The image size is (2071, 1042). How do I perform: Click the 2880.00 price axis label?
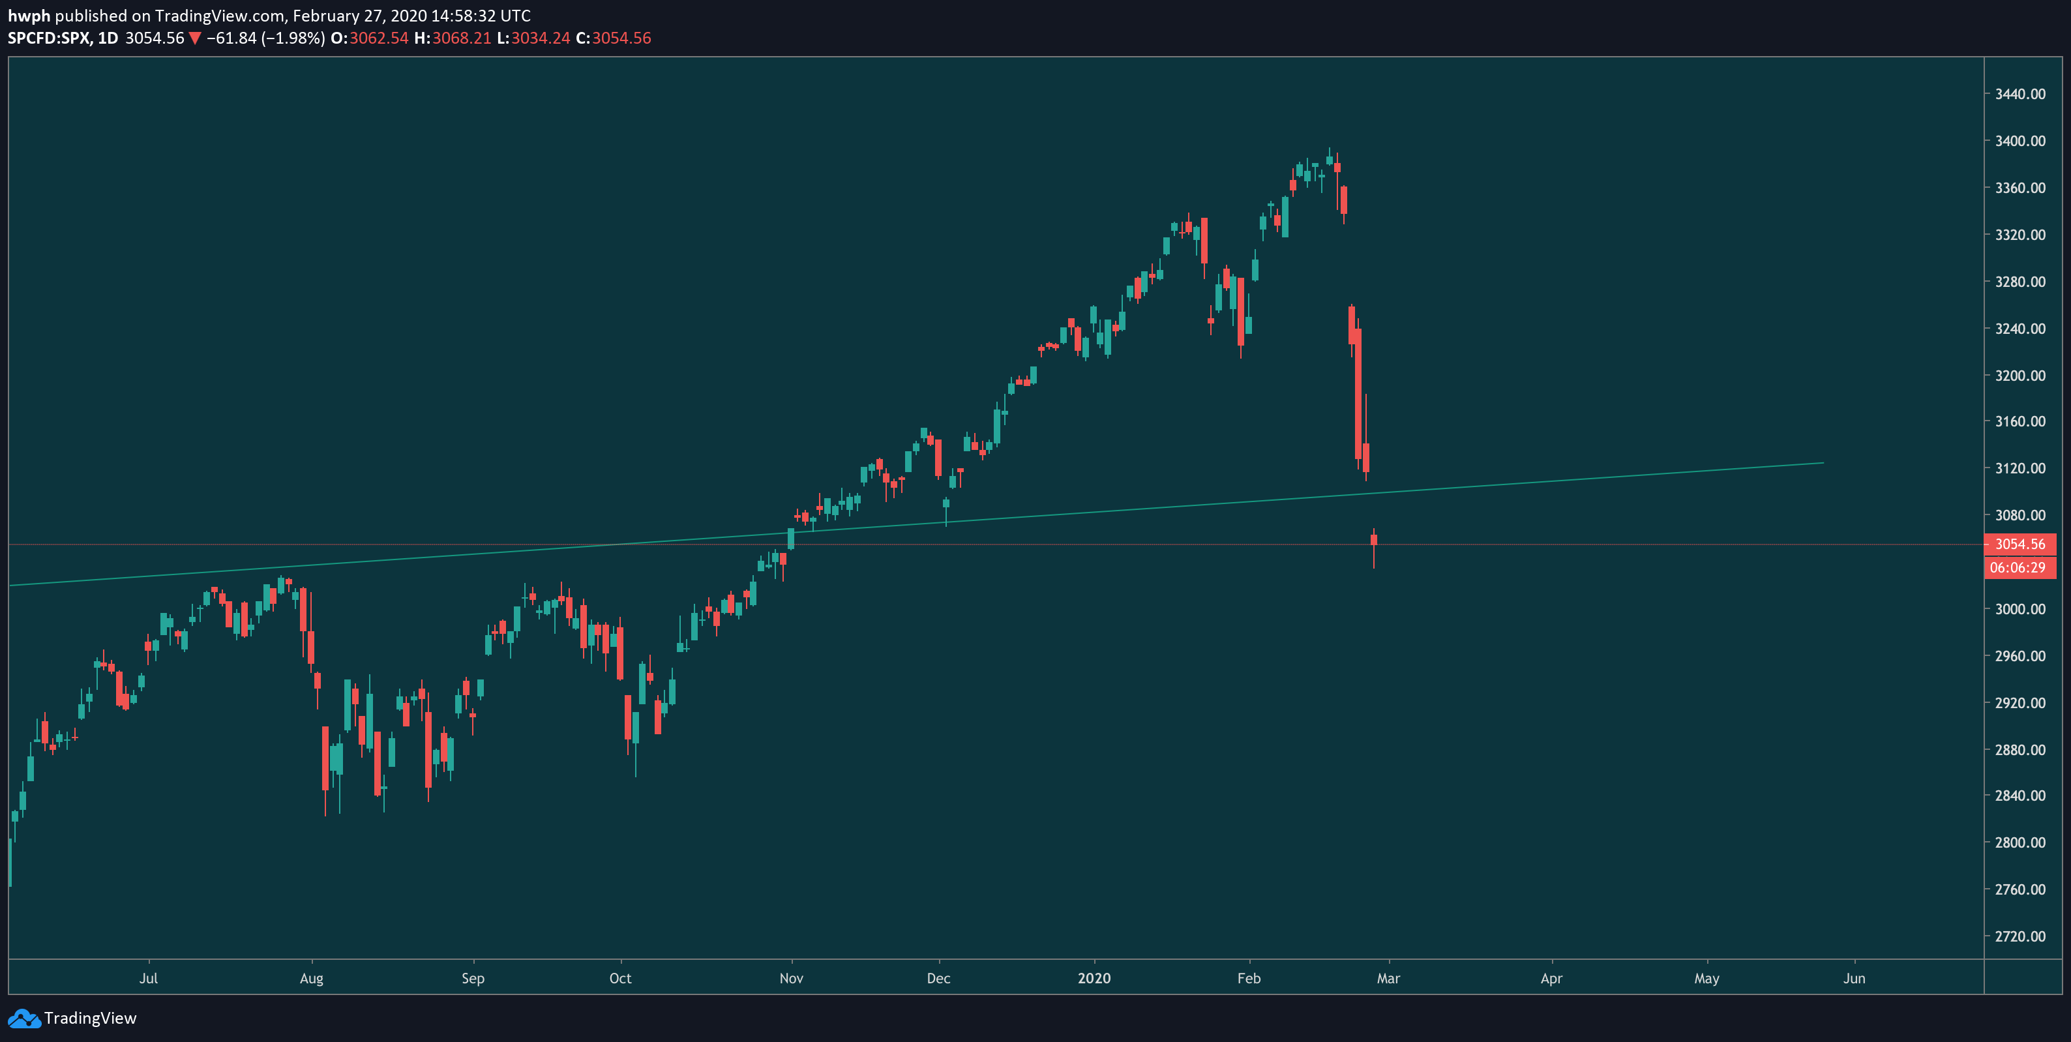click(x=2020, y=749)
